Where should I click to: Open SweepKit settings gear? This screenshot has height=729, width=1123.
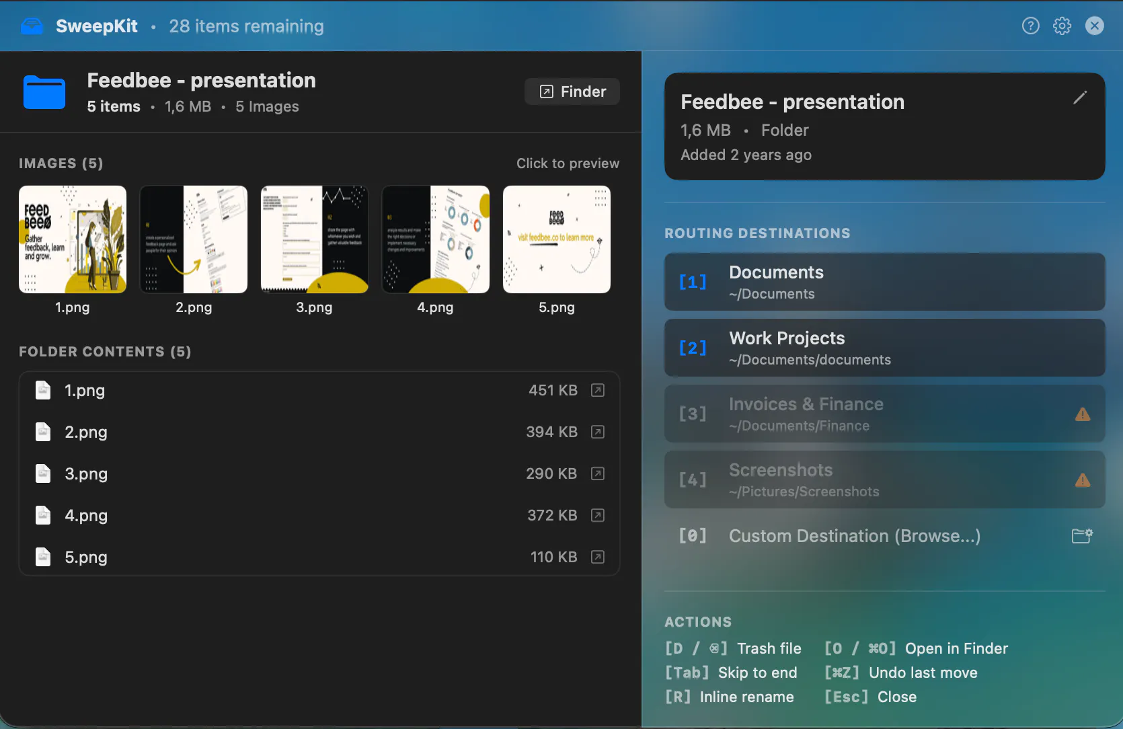[1062, 26]
